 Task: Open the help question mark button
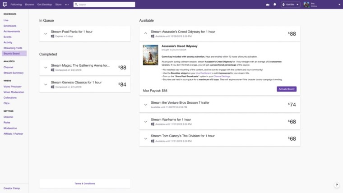pyautogui.click(x=337, y=185)
